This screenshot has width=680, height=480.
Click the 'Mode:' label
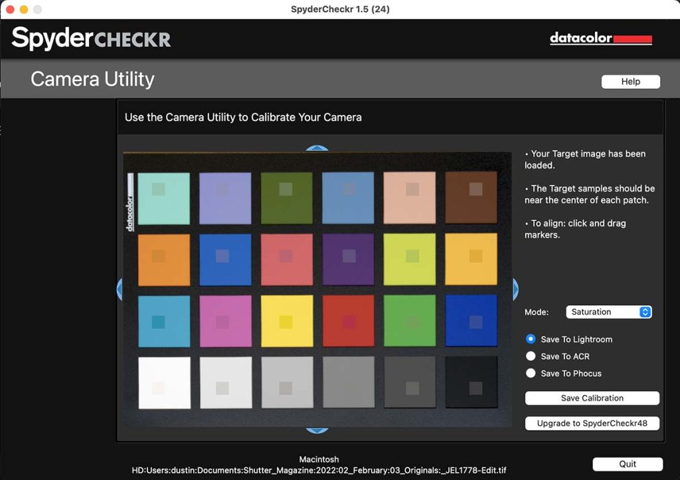tap(537, 312)
